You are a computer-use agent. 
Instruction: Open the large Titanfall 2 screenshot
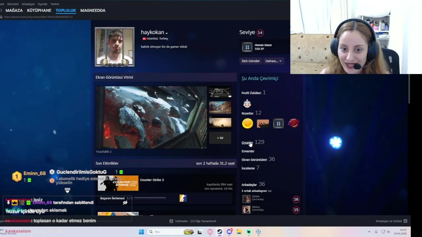pyautogui.click(x=151, y=117)
